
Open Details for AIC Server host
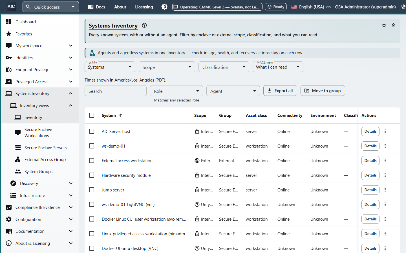(370, 131)
